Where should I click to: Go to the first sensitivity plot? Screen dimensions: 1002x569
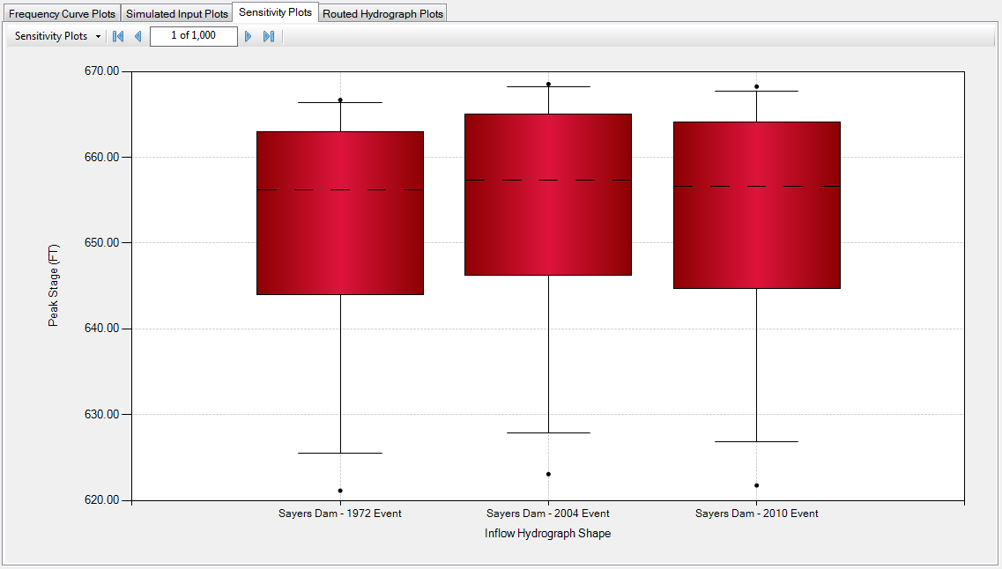pyautogui.click(x=118, y=36)
